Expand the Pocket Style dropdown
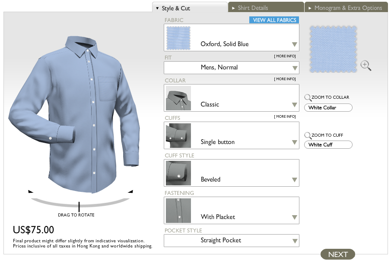Viewport: 391px width, 260px height. (232, 240)
